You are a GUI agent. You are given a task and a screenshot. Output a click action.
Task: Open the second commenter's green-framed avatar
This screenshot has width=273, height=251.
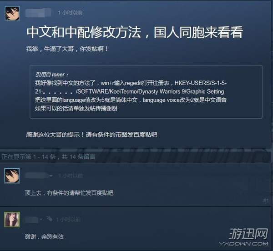tap(12, 220)
